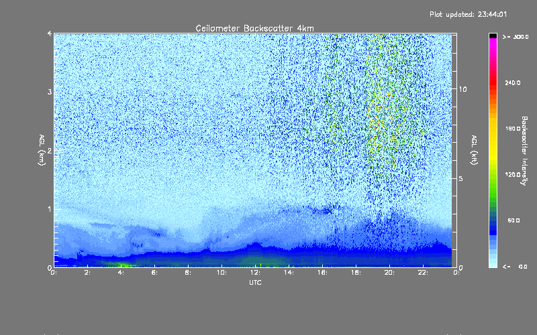Click the "10" kft tick label

coord(462,89)
